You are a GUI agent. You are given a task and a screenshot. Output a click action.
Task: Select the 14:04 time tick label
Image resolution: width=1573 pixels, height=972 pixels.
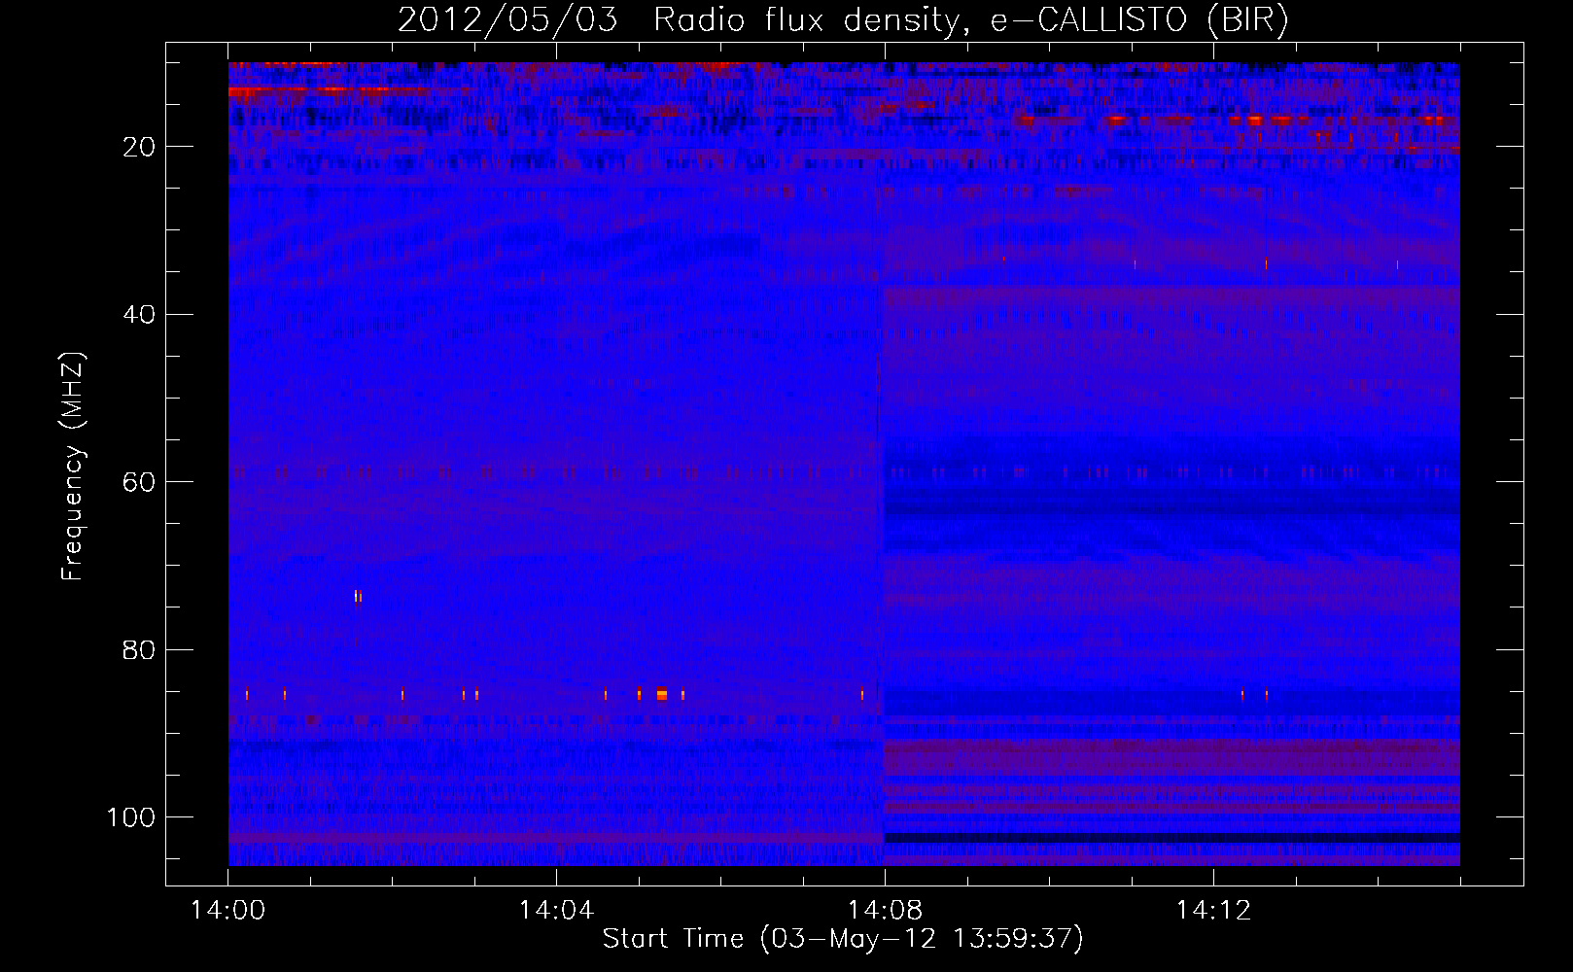pyautogui.click(x=556, y=911)
